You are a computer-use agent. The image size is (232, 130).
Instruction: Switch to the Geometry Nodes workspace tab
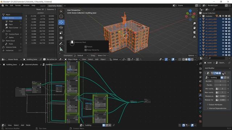(x=55, y=6)
